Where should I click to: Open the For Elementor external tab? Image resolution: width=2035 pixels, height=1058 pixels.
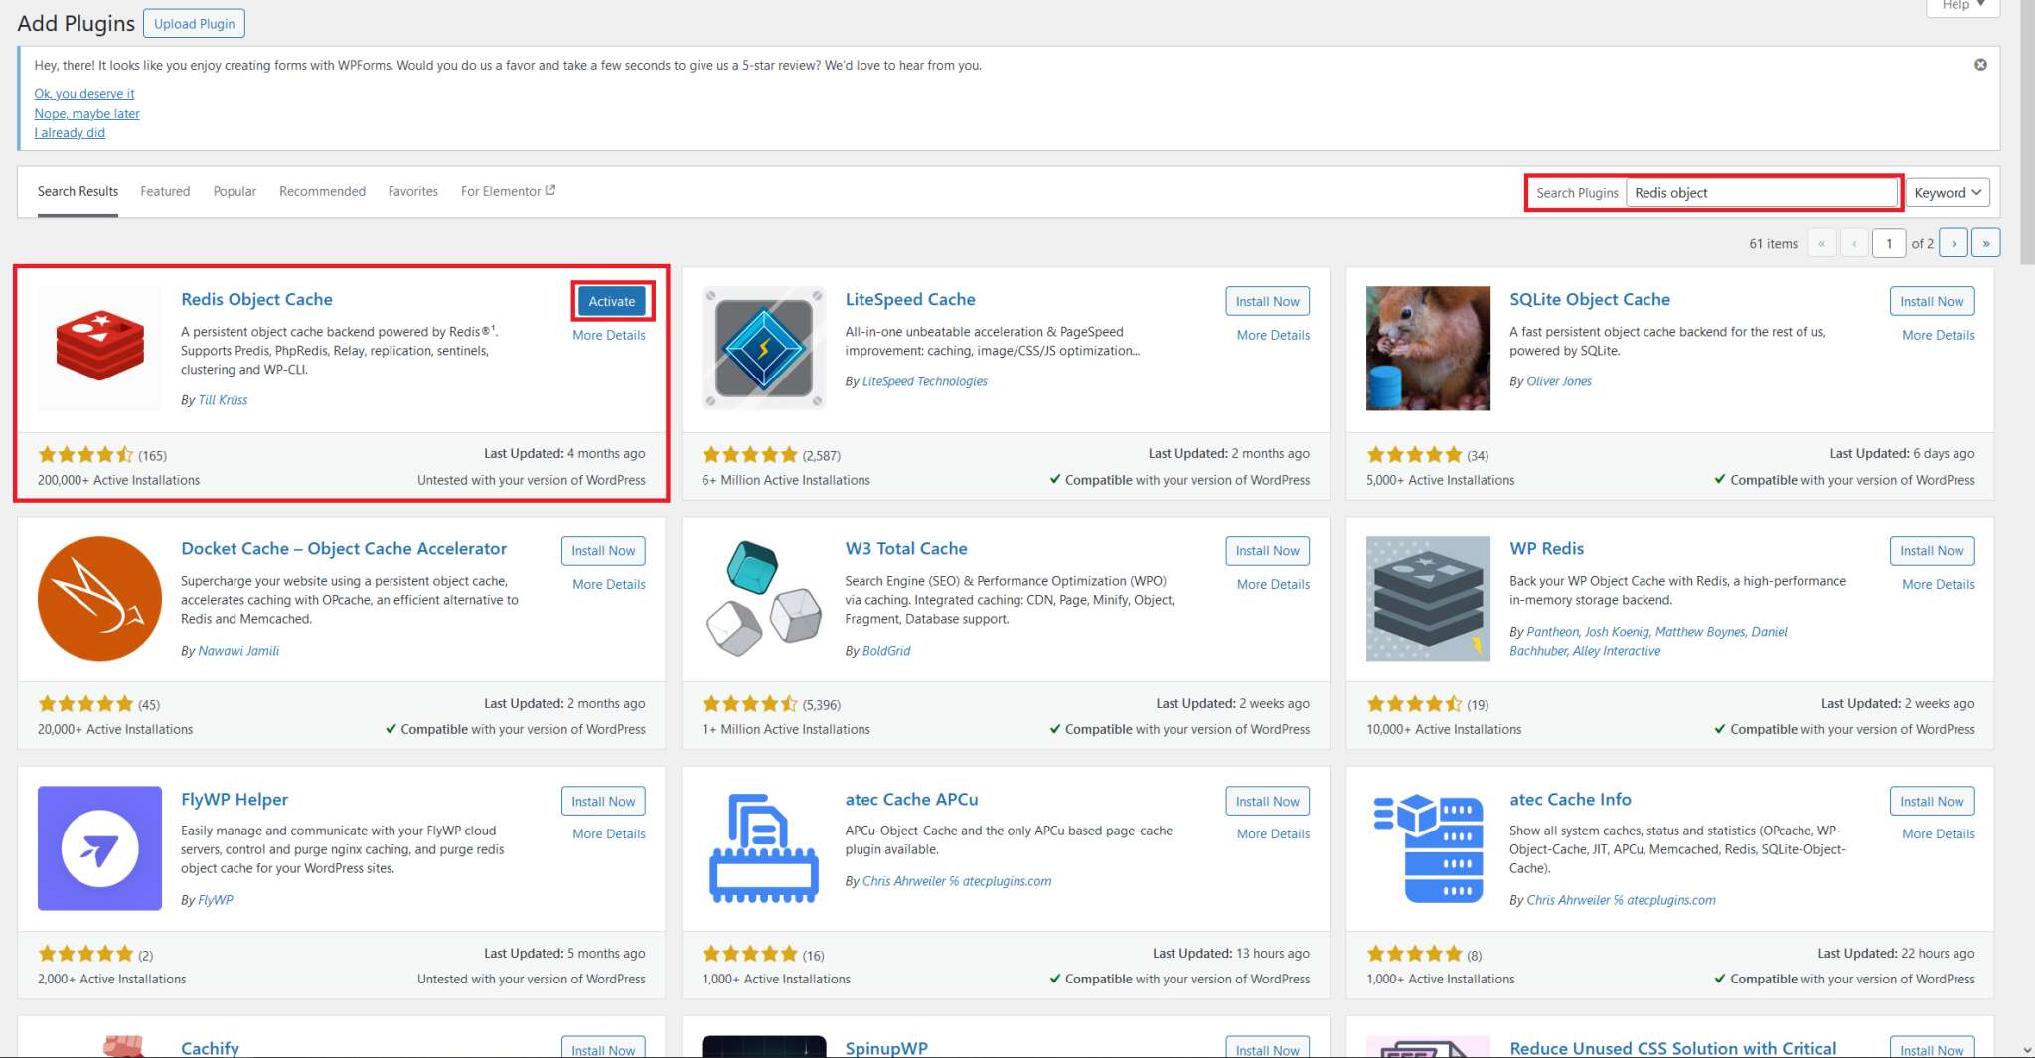(x=508, y=191)
